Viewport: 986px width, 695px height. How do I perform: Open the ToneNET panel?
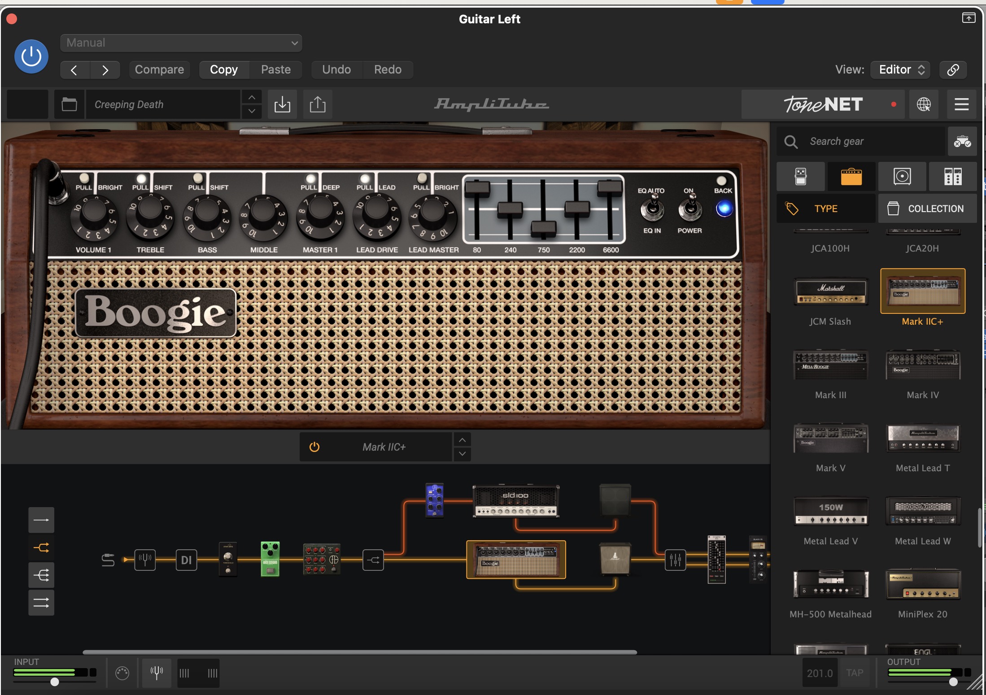pyautogui.click(x=823, y=104)
